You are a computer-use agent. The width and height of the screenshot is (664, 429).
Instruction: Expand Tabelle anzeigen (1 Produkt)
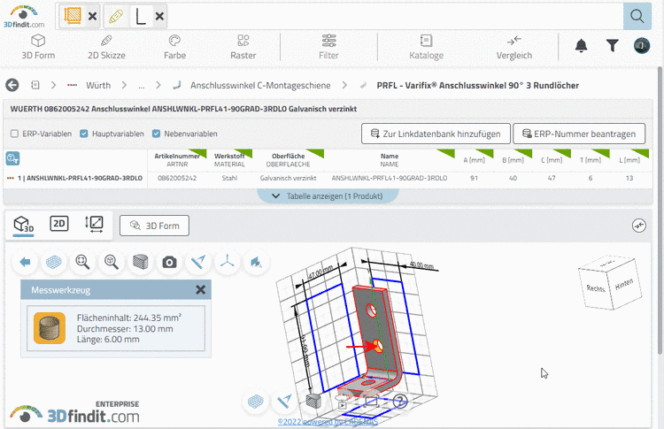click(x=328, y=195)
